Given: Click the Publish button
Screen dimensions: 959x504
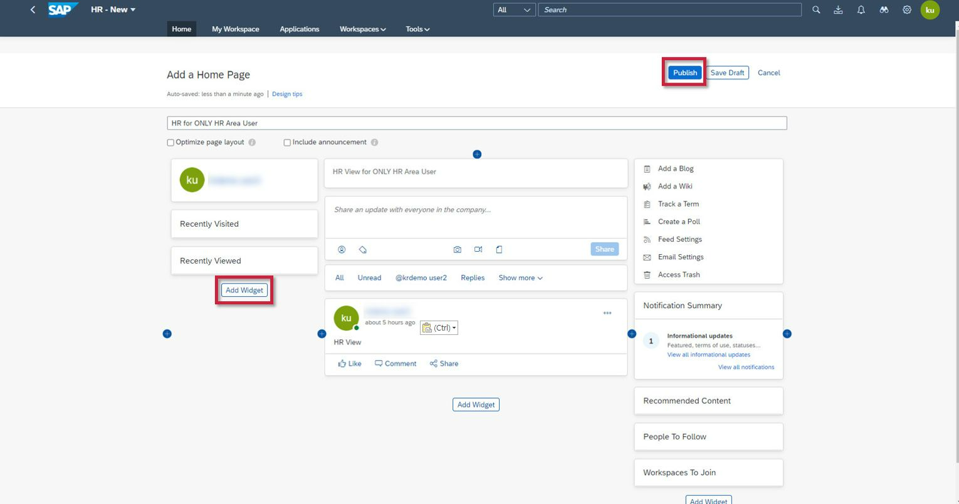Looking at the screenshot, I should pos(685,73).
